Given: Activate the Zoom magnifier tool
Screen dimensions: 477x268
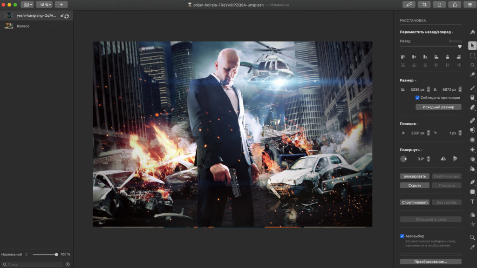Looking at the screenshot, I should tap(472, 237).
